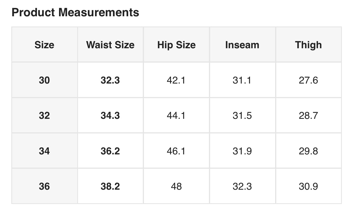Select thigh value 30.9
The height and width of the screenshot is (212, 354).
(x=309, y=186)
